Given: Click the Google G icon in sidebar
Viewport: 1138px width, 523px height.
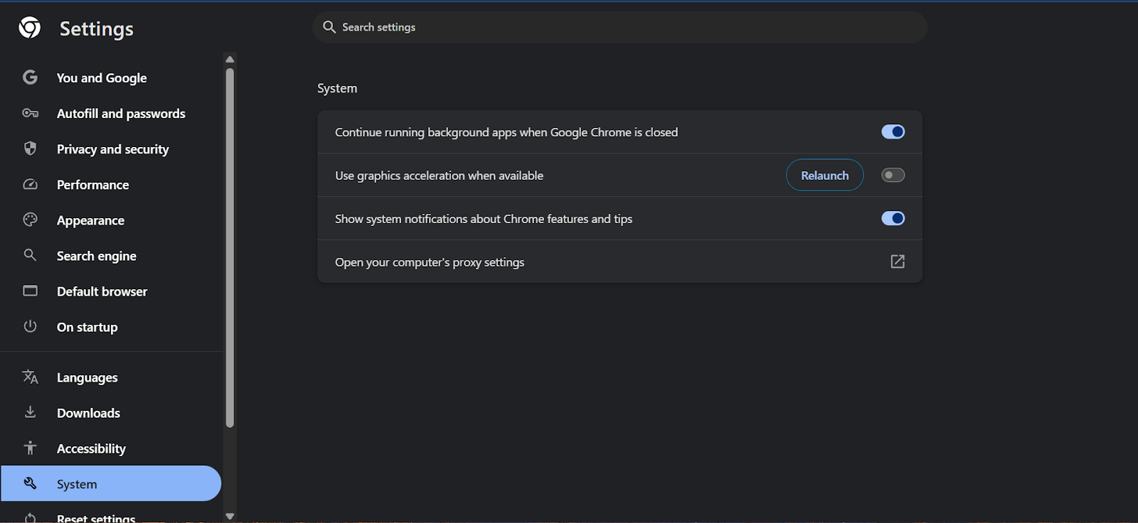Looking at the screenshot, I should (x=30, y=77).
